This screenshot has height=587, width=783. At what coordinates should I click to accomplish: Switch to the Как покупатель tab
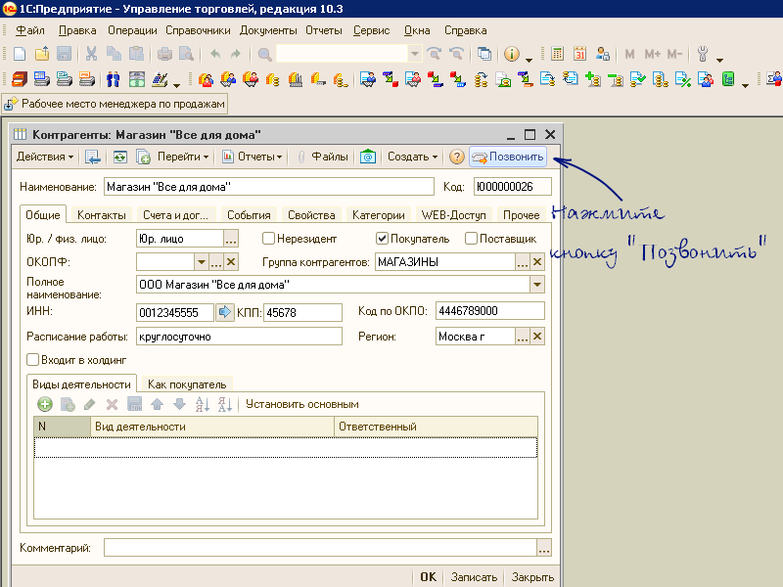coord(187,384)
